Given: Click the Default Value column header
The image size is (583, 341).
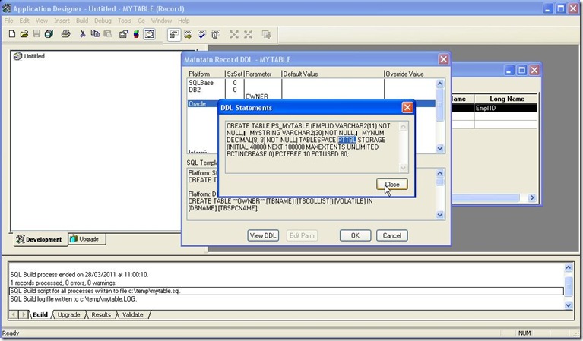Looking at the screenshot, I should pos(333,74).
